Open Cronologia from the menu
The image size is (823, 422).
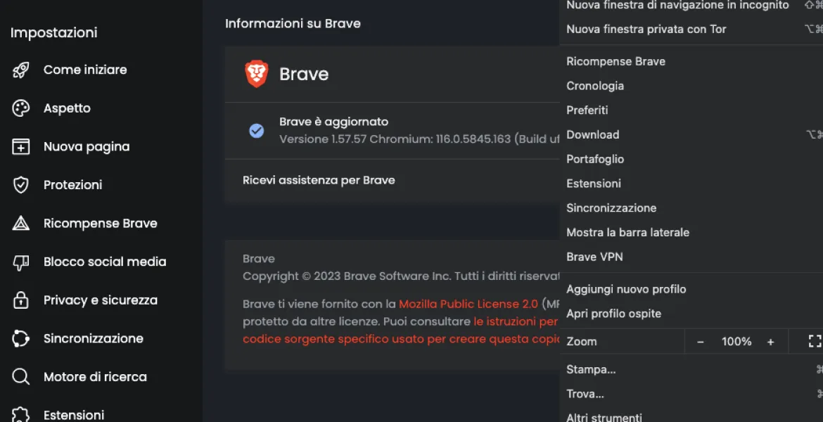(595, 86)
